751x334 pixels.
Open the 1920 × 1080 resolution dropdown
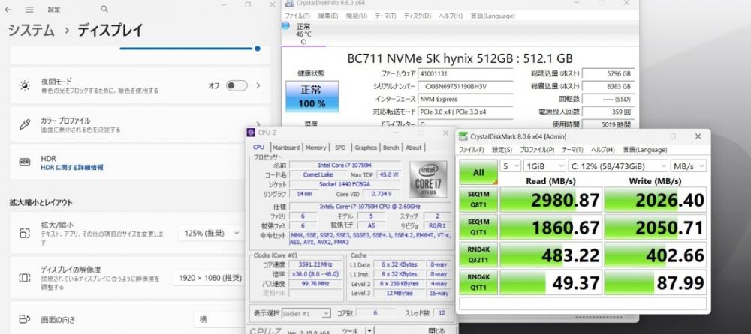tap(208, 278)
